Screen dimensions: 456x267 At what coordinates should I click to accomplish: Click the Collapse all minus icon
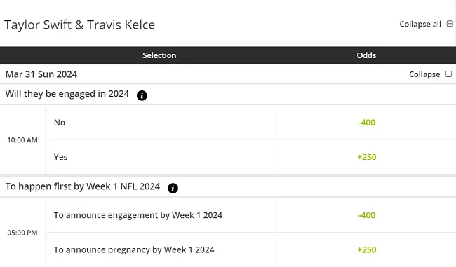tap(450, 24)
